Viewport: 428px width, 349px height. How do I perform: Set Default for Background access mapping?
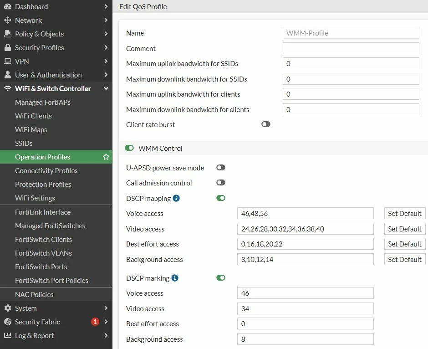tap(405, 259)
